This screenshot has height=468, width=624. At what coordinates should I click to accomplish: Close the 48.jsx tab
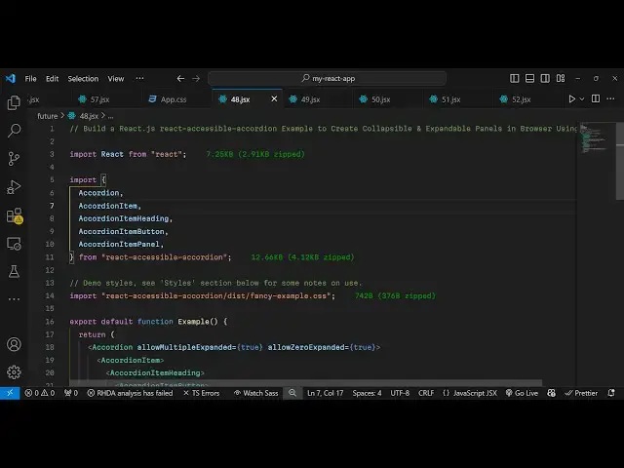274,98
